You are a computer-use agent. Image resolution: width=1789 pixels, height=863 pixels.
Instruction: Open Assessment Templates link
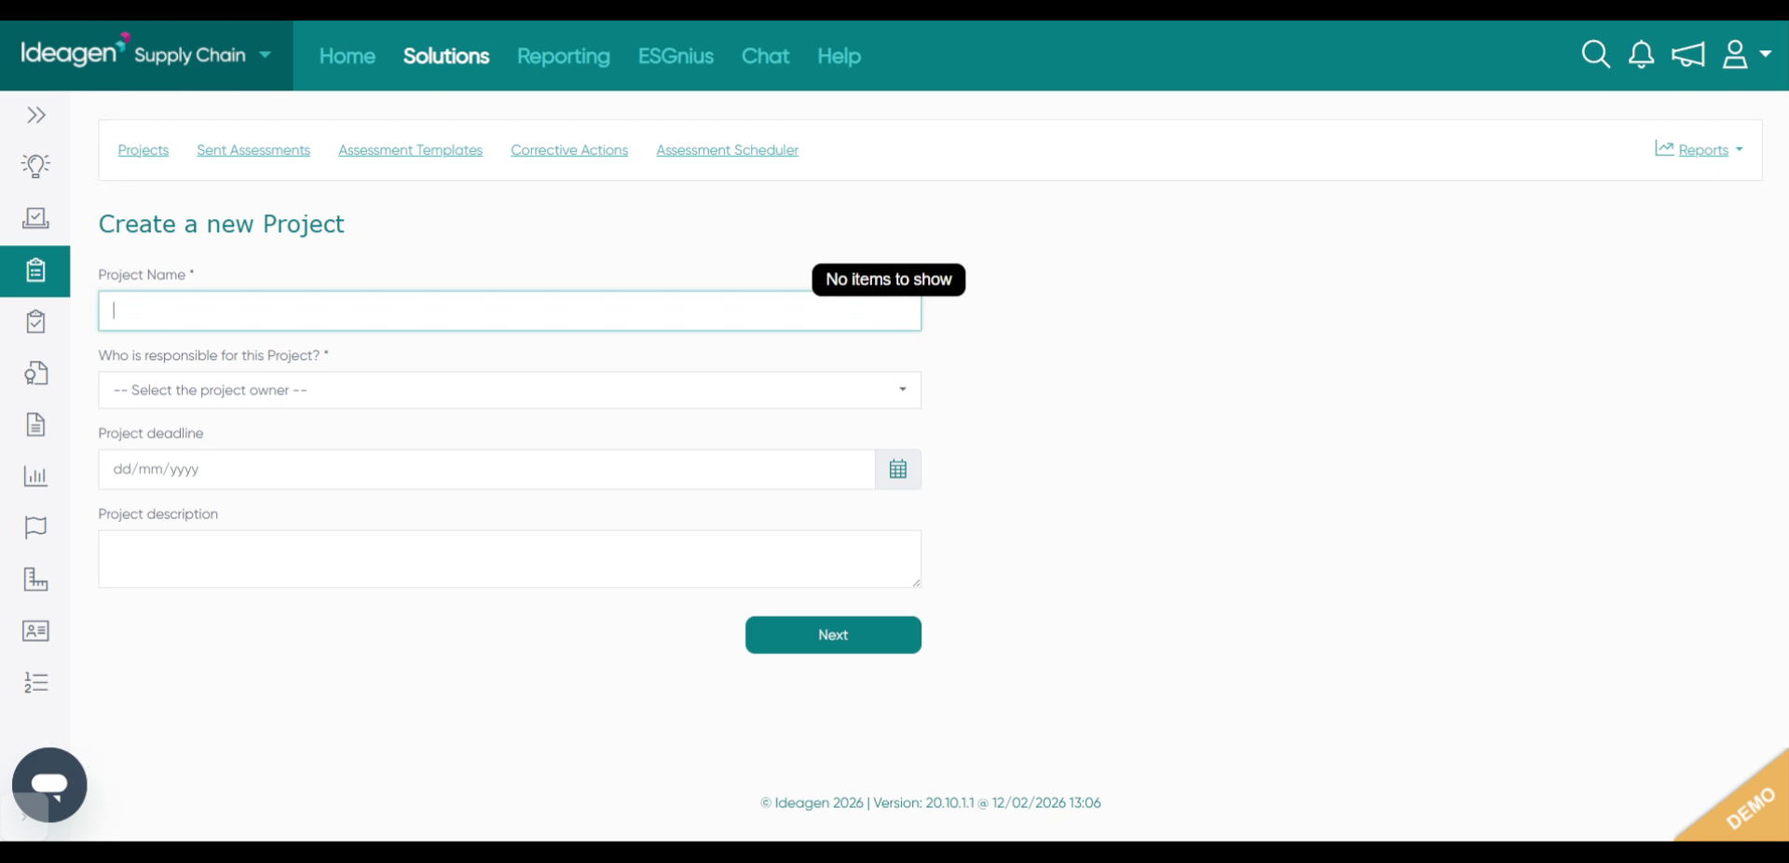tap(410, 150)
